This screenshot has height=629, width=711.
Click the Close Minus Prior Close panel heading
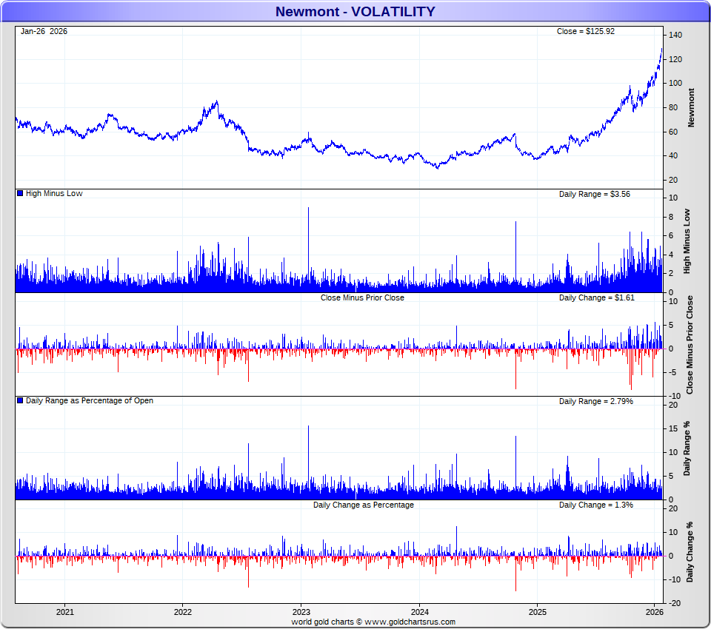pos(362,297)
